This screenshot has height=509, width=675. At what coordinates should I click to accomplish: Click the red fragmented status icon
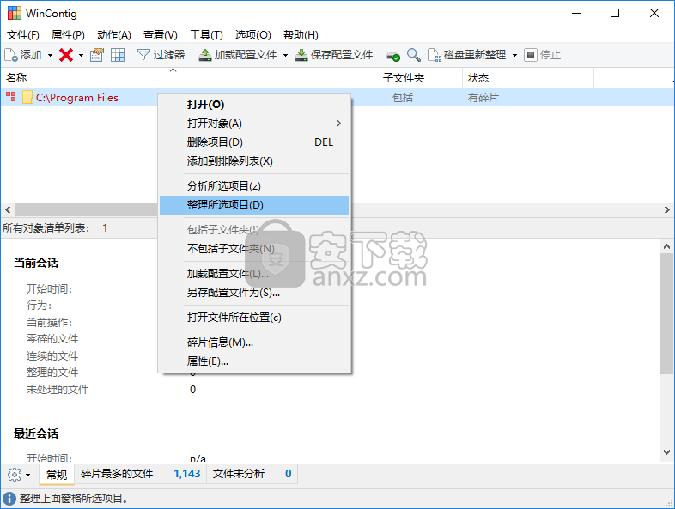pos(11,97)
